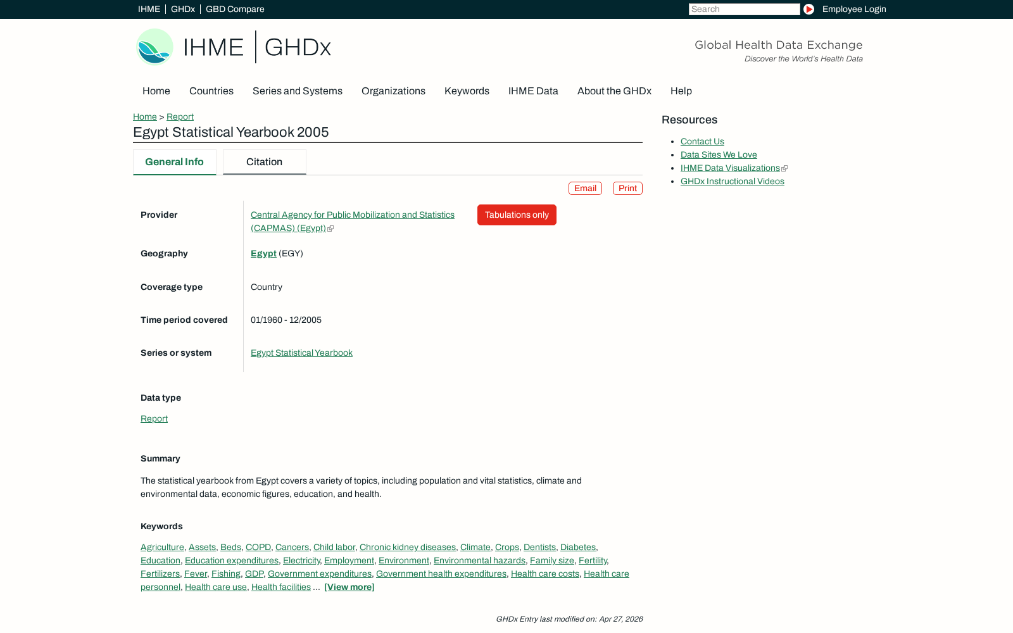1013x633 pixels.
Task: Open Data Sites We Love link
Action: (x=719, y=154)
